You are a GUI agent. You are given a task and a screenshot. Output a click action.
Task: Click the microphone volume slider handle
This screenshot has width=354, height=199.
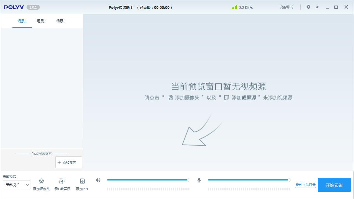pos(290,180)
